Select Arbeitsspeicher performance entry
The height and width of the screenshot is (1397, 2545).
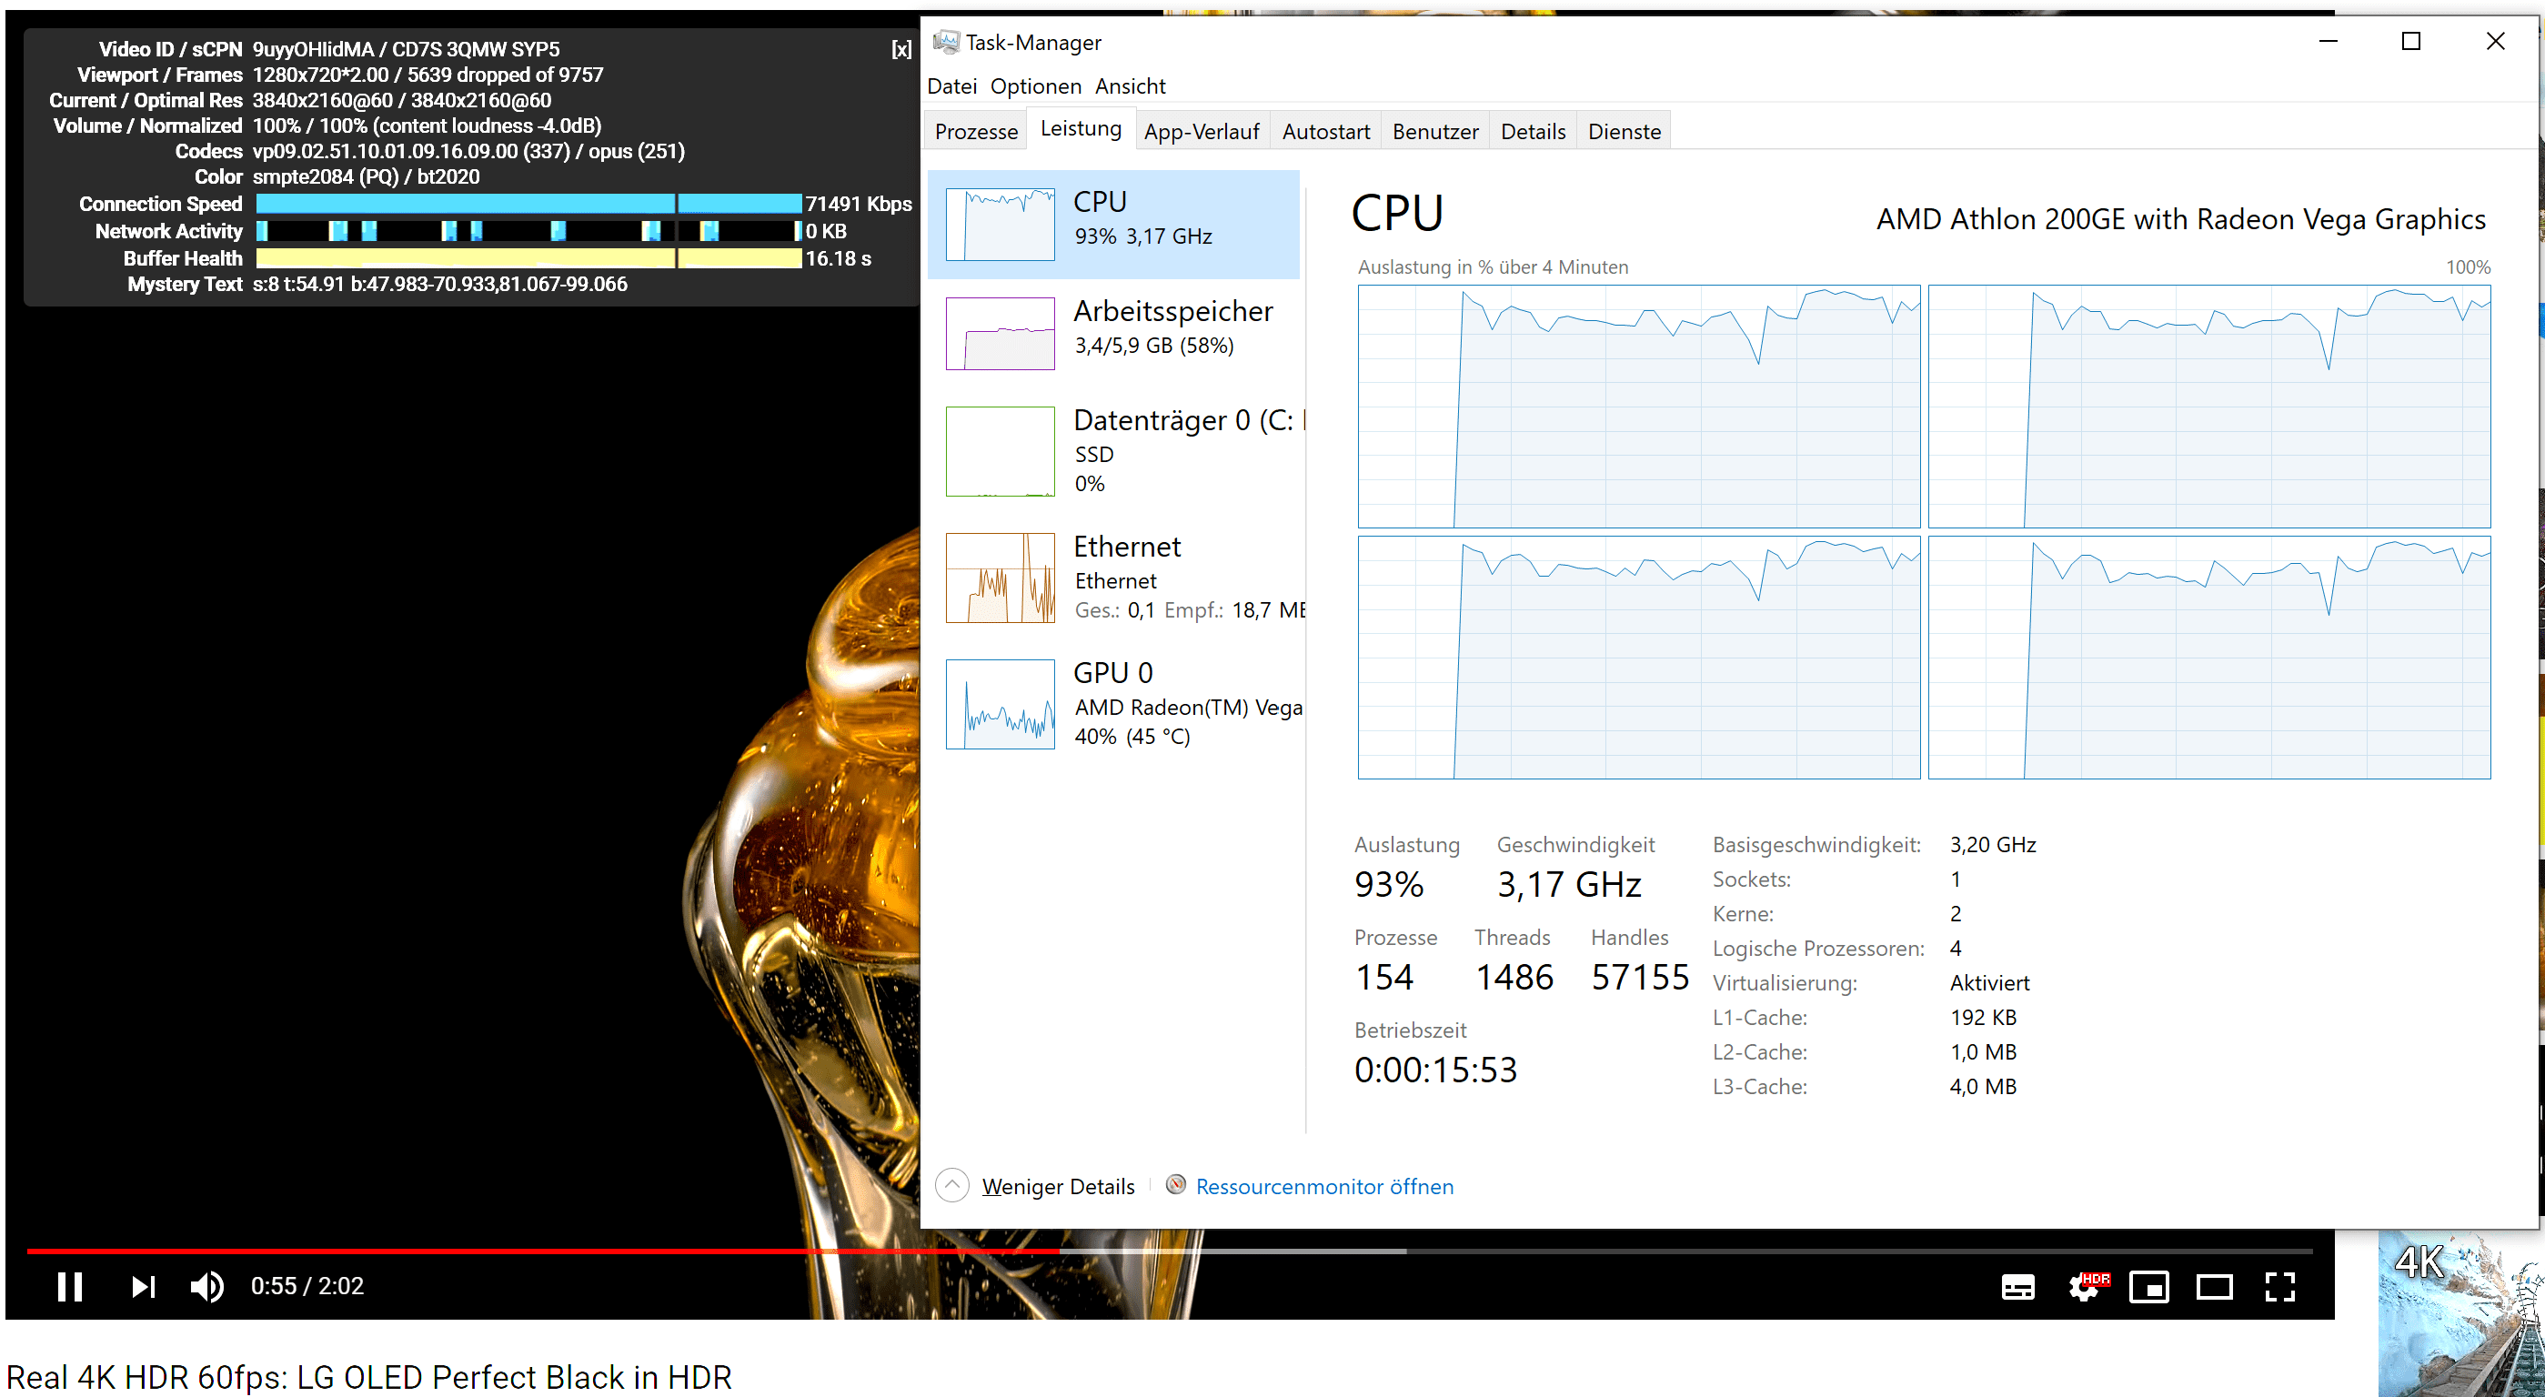coord(1113,333)
